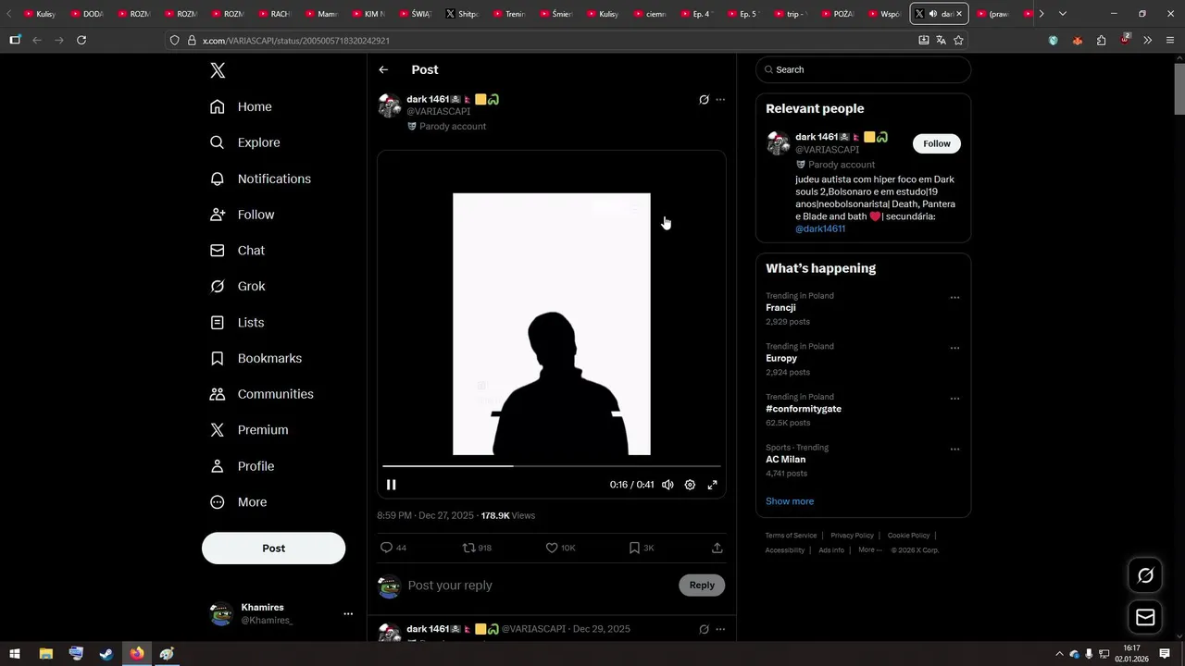The height and width of the screenshot is (666, 1185).
Task: Like the post with 10K heart
Action: pyautogui.click(x=552, y=548)
